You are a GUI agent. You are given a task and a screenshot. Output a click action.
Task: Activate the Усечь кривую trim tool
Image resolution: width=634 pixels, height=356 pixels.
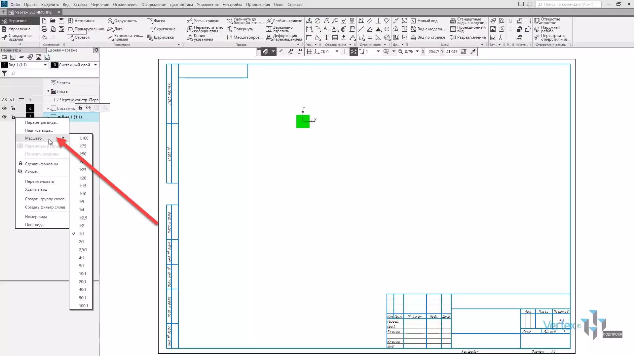203,21
